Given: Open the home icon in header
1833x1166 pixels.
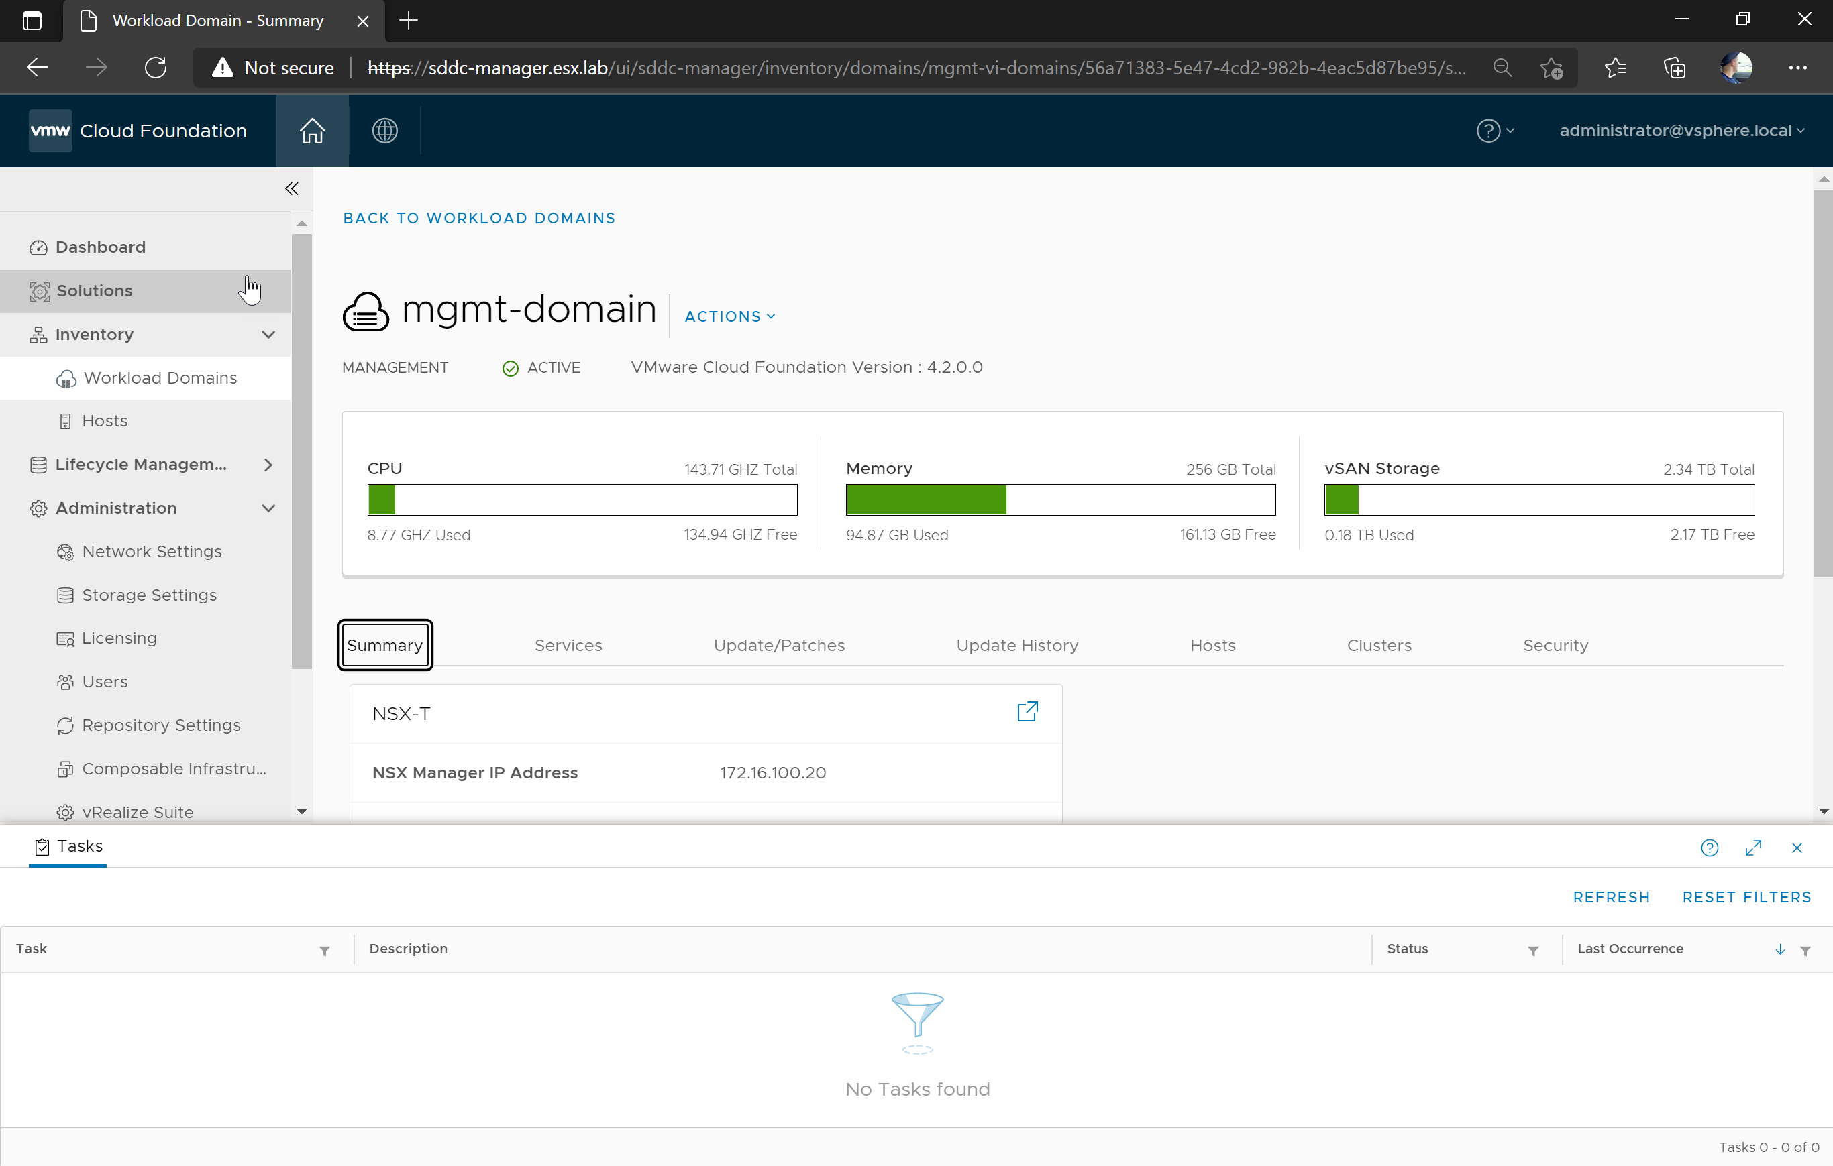Looking at the screenshot, I should click(312, 131).
